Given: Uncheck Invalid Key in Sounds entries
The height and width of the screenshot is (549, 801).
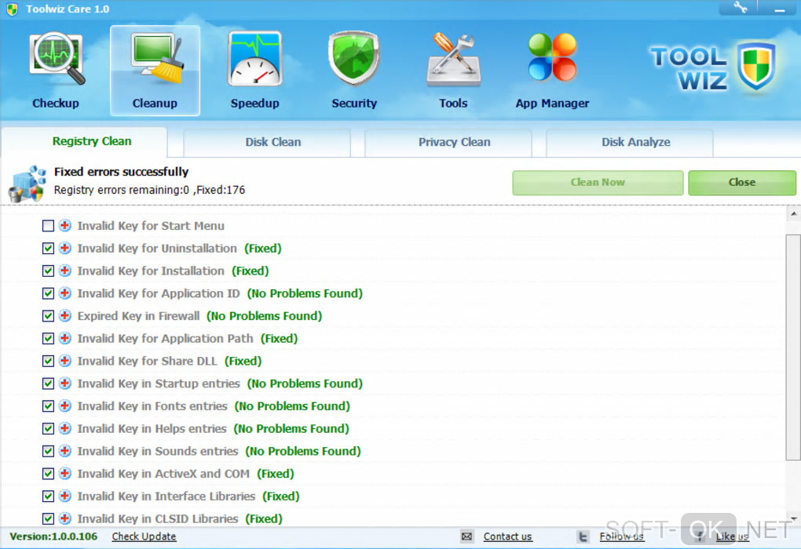Looking at the screenshot, I should click(48, 451).
